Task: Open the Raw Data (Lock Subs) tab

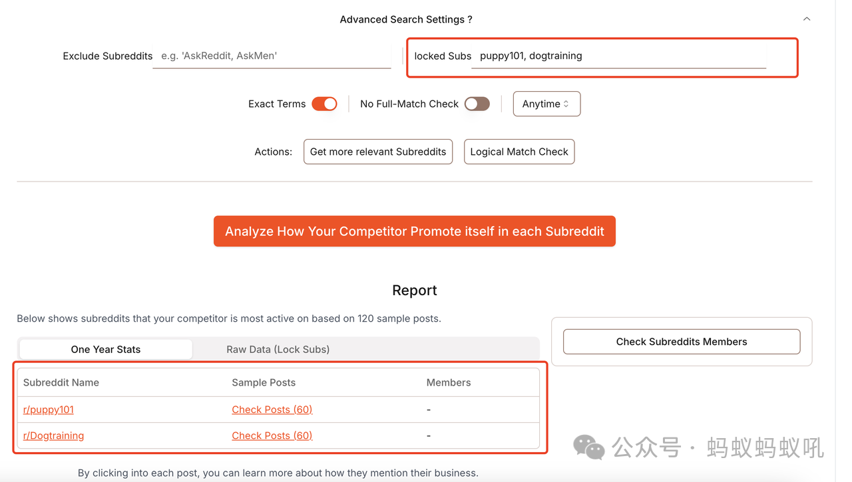Action: [x=278, y=349]
